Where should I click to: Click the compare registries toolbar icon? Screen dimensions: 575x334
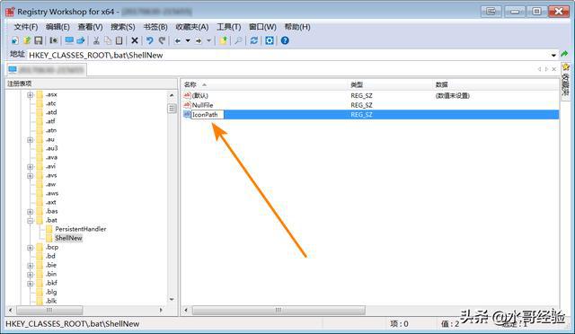(x=53, y=40)
